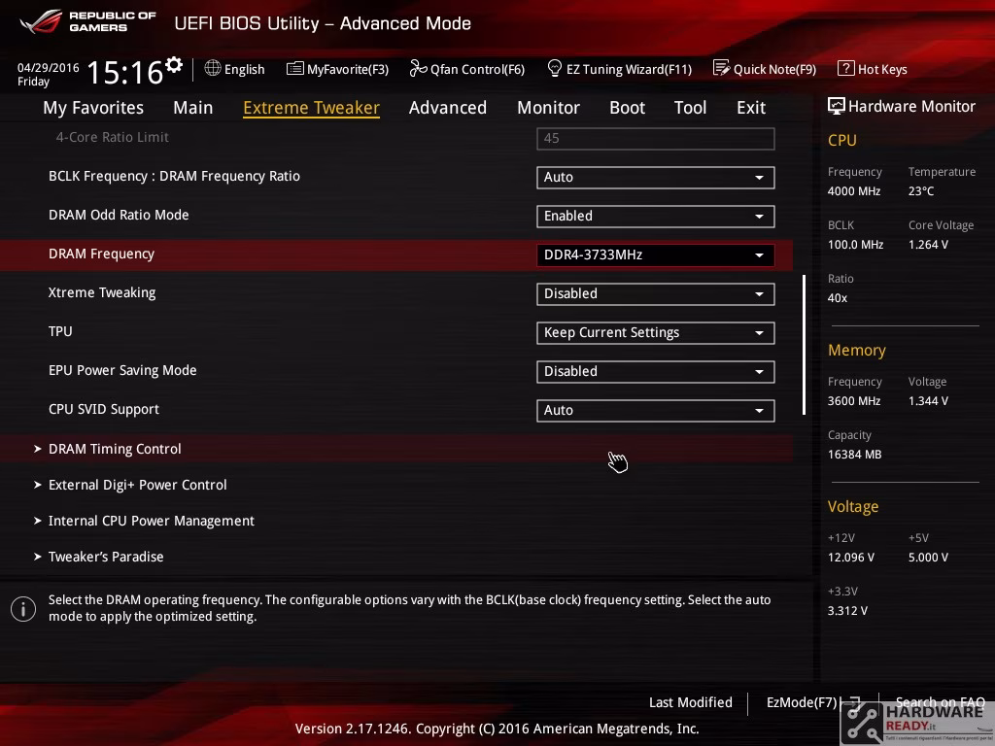
Task: Click the Last Modified button
Action: [691, 702]
